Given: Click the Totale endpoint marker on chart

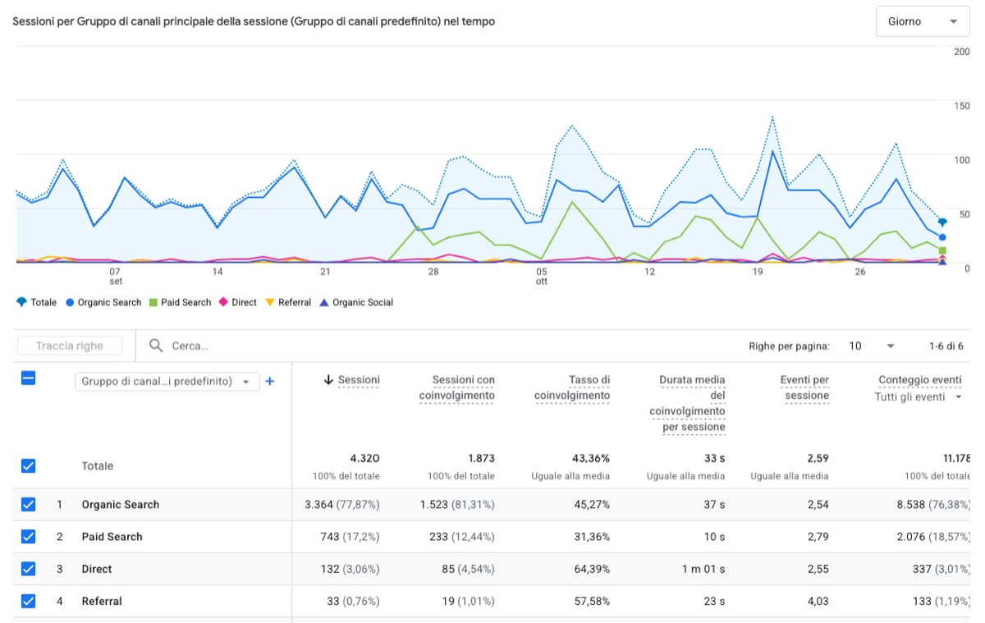Looking at the screenshot, I should pos(942,222).
